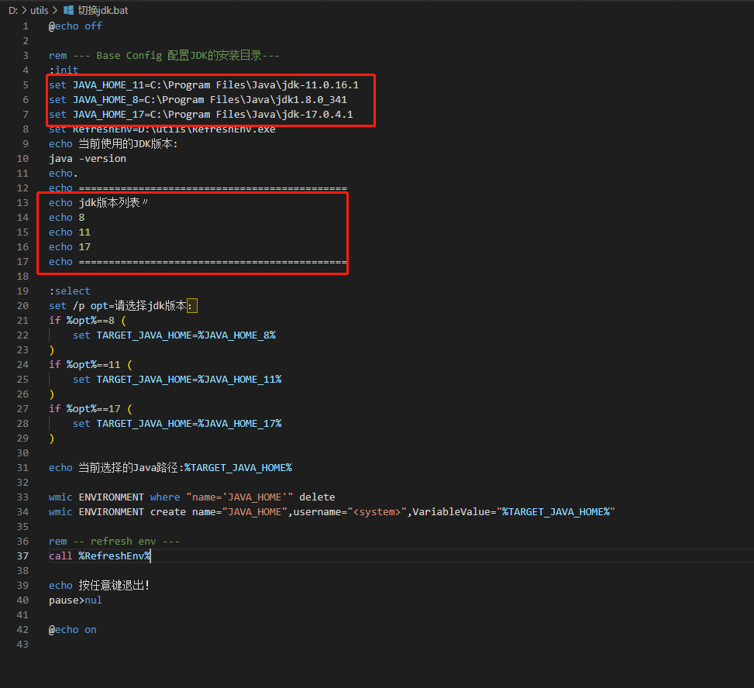The image size is (754, 688).
Task: Click line number 20 in the gutter
Action: 22,306
